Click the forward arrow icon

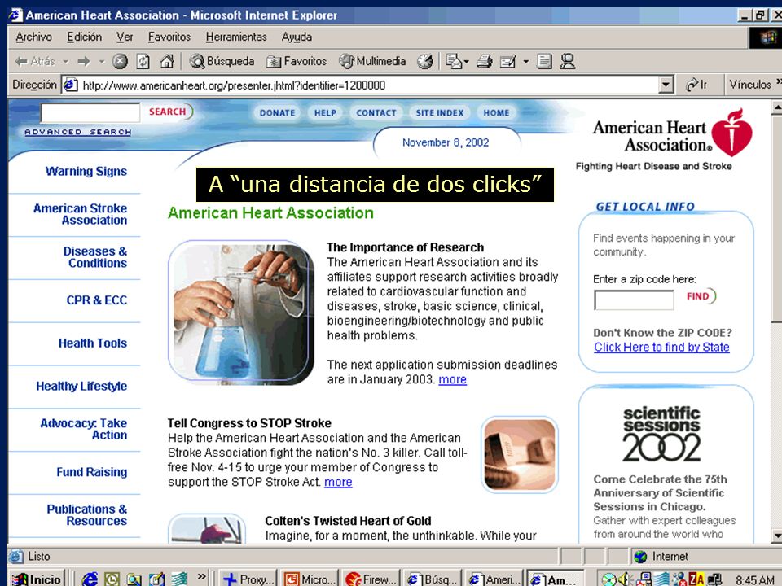84,61
